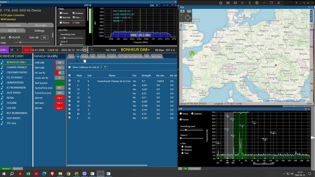The height and width of the screenshot is (177, 315).
Task: Open the document file icon in TII tab
Action: [x=85, y=61]
